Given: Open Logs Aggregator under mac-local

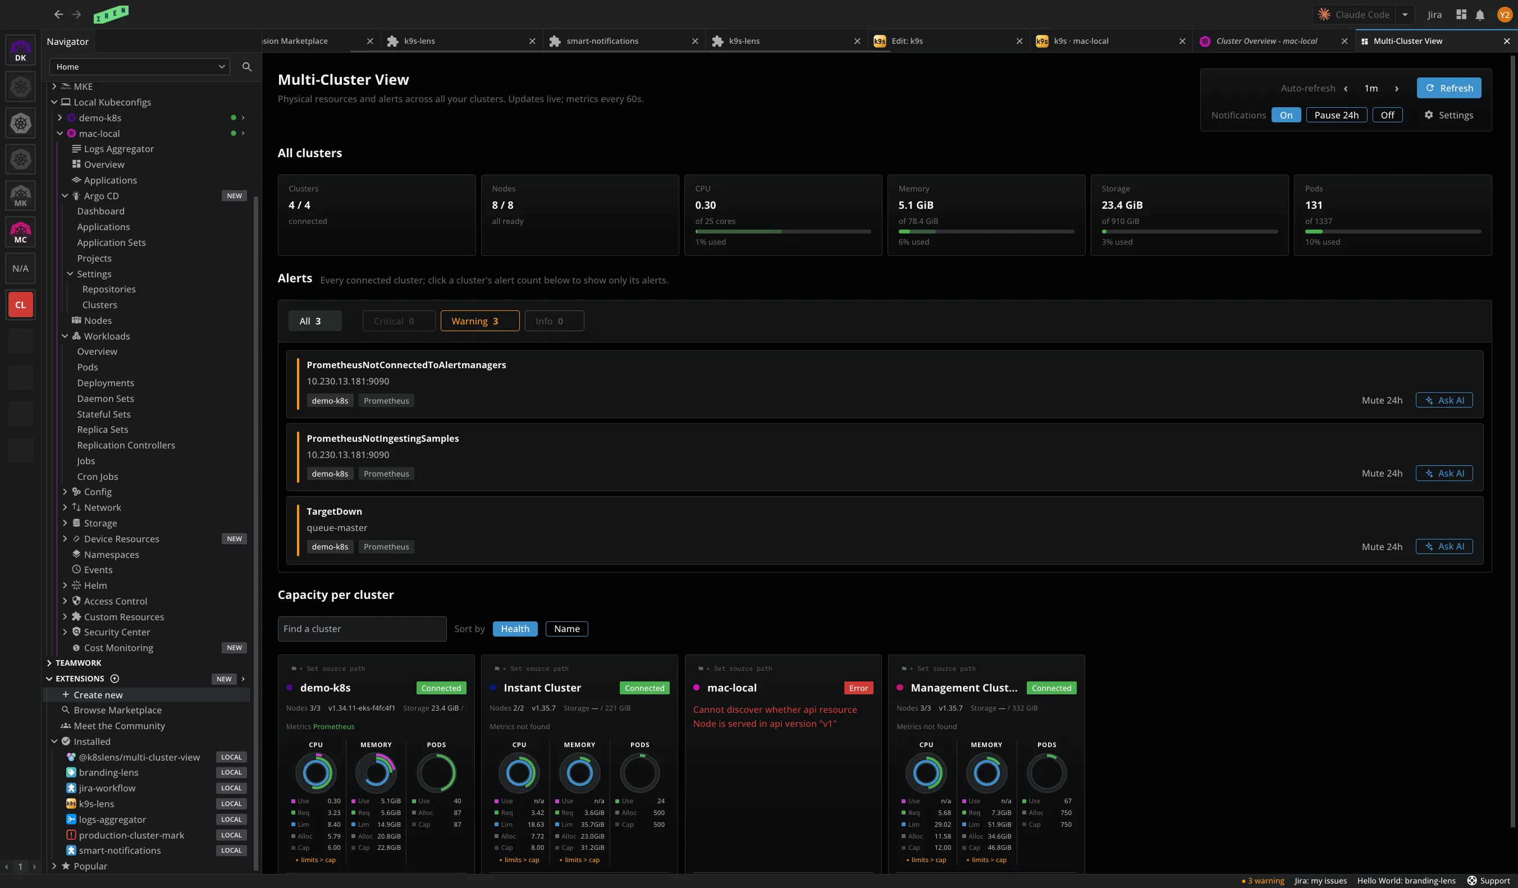Looking at the screenshot, I should (118, 149).
